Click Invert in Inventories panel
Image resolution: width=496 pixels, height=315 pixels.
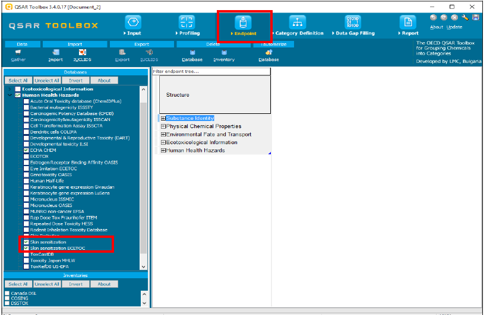(76, 284)
